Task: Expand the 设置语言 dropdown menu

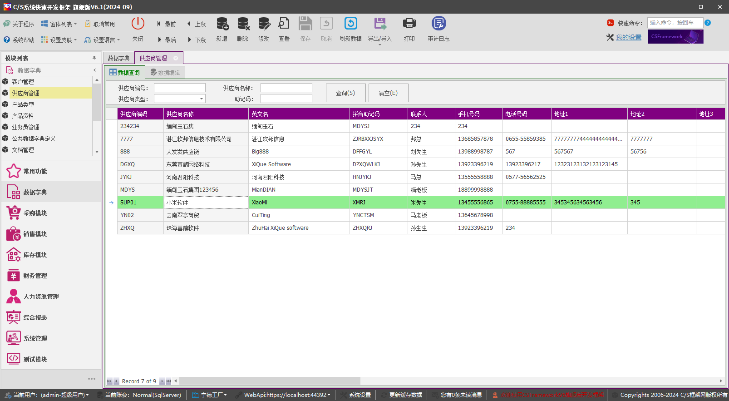Action: [118, 40]
